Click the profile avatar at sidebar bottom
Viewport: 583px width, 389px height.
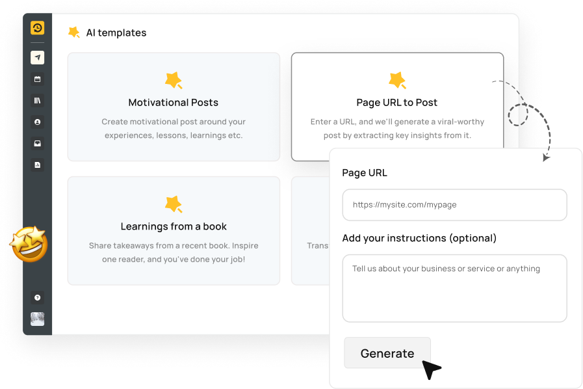37,319
